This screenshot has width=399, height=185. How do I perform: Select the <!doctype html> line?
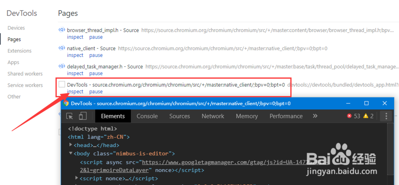pyautogui.click(x=93, y=129)
